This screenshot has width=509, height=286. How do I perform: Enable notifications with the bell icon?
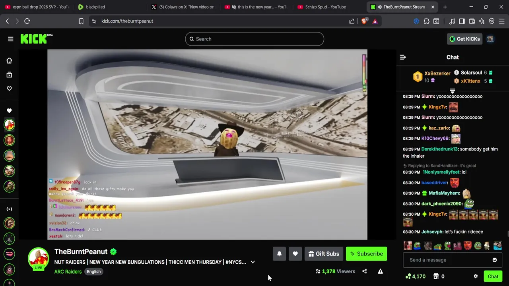(279, 254)
